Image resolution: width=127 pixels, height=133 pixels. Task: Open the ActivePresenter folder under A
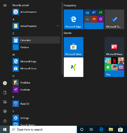36,26
